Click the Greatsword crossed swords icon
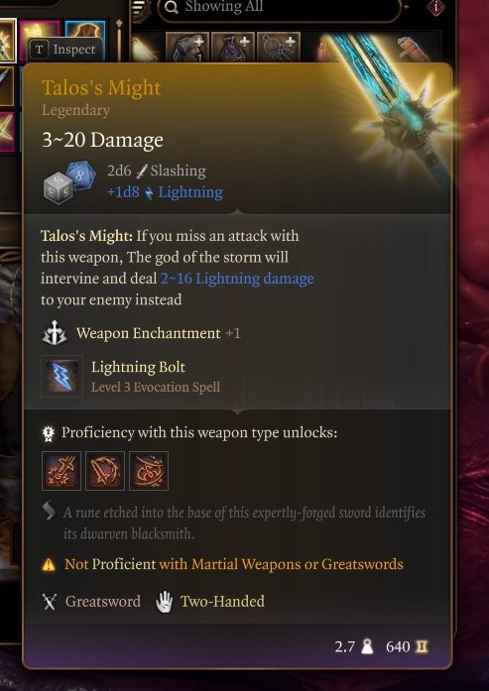 (x=49, y=602)
